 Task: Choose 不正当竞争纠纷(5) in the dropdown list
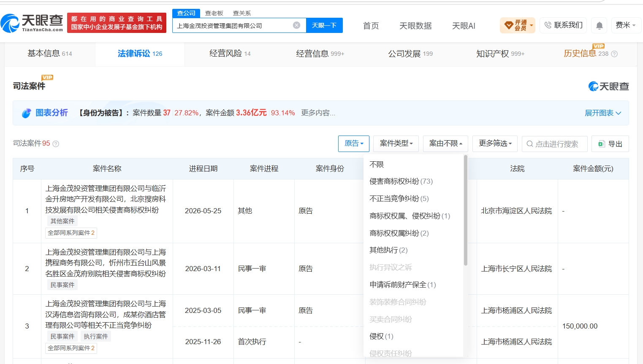(399, 198)
